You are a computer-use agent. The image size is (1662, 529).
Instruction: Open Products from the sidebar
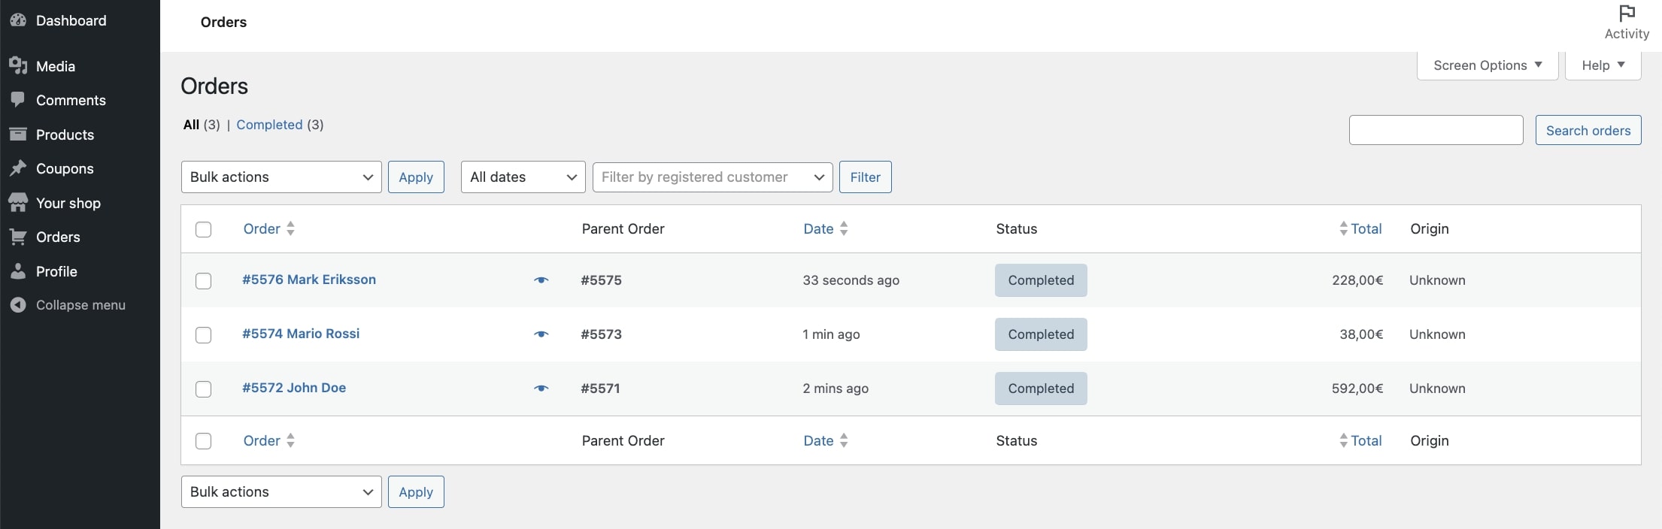coord(65,135)
